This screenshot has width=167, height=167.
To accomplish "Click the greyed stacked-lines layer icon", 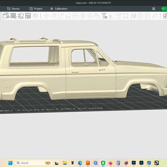I will [35, 16].
